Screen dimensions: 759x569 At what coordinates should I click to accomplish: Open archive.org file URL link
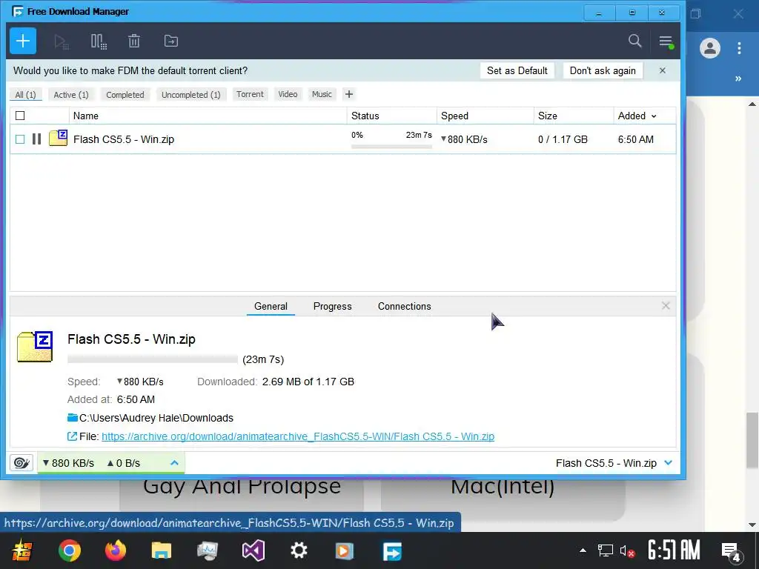pyautogui.click(x=298, y=436)
